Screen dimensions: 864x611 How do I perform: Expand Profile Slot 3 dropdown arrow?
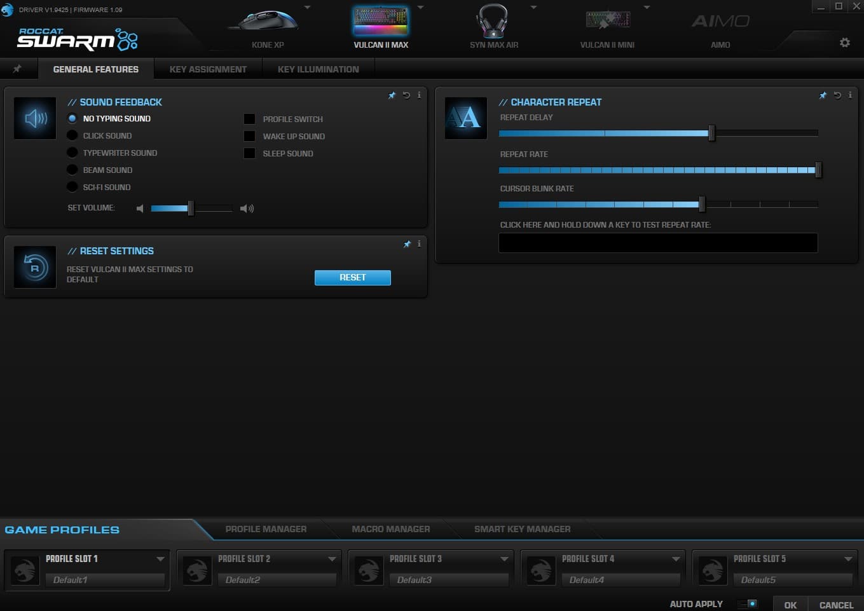(x=504, y=559)
